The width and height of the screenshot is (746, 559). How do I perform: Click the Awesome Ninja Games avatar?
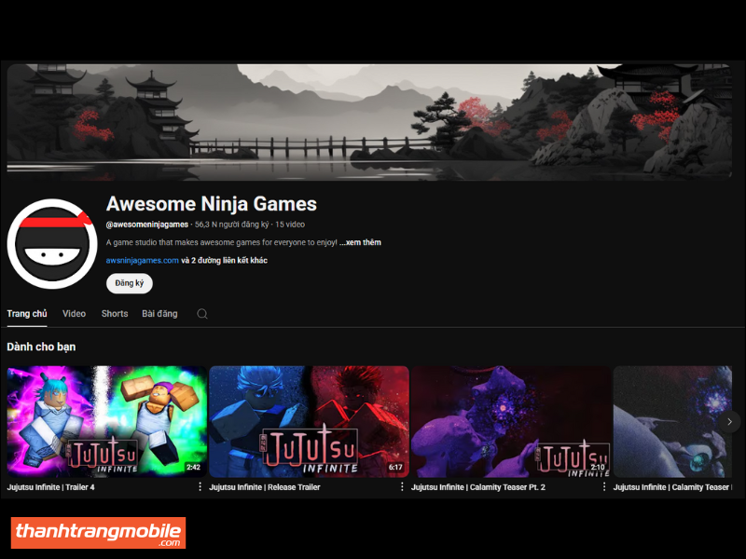[52, 244]
